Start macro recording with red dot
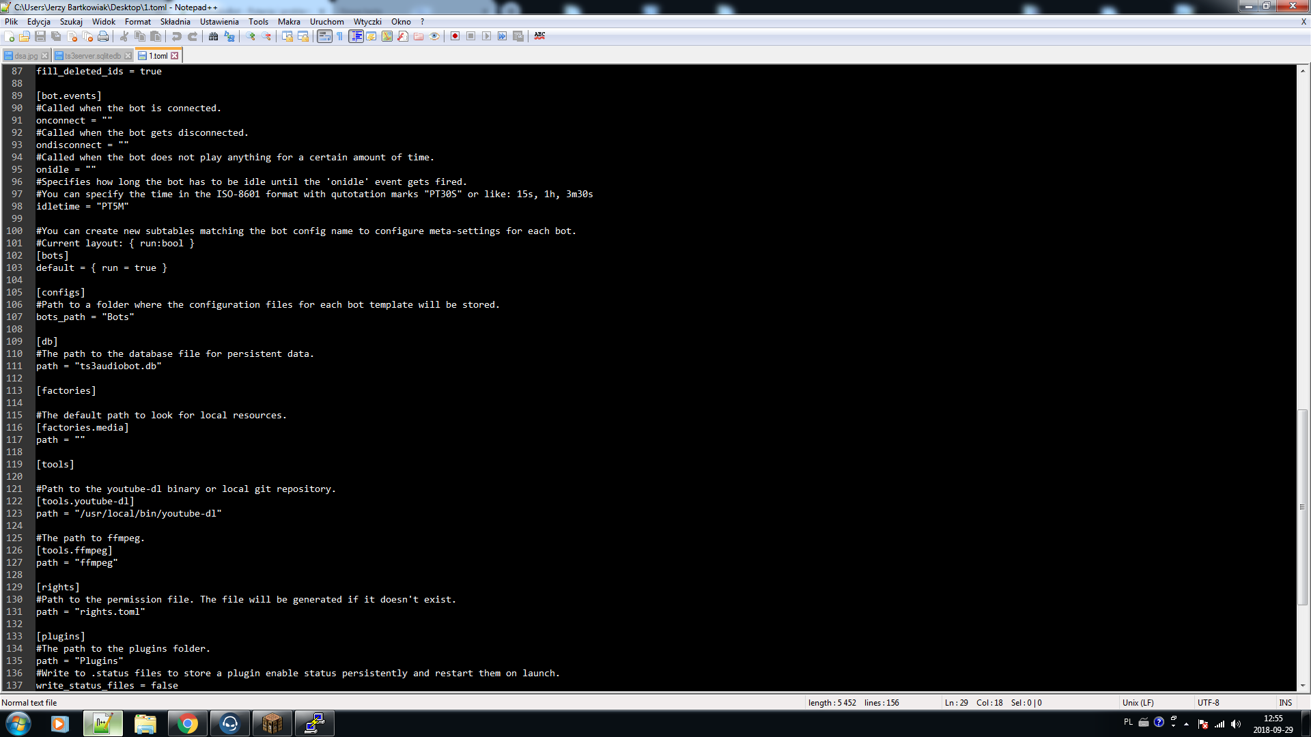 455,36
